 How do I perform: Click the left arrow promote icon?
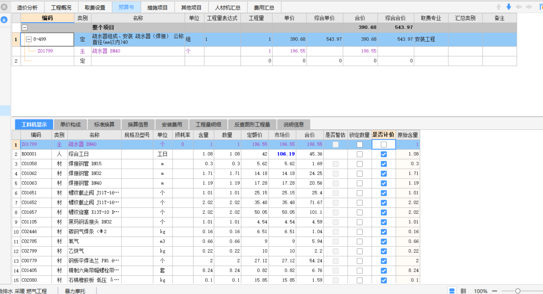coord(519,7)
